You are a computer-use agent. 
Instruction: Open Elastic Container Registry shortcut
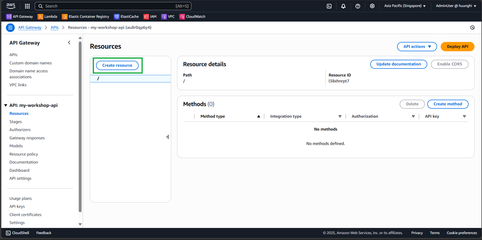tap(85, 16)
